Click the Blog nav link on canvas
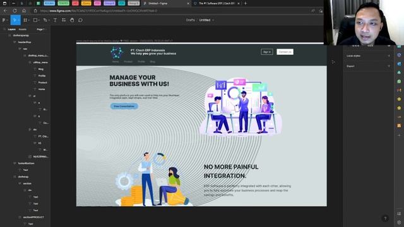The width and height of the screenshot is (404, 227). pos(153,62)
